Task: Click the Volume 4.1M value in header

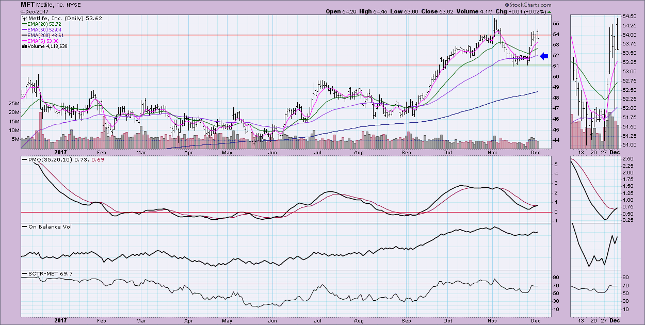Action: tap(485, 11)
